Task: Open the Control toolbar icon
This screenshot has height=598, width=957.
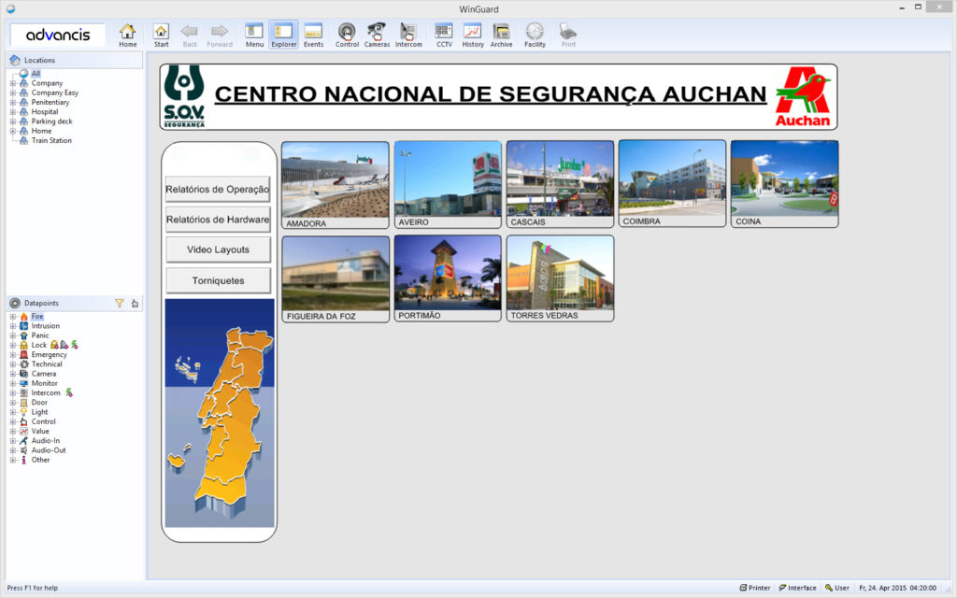Action: click(x=347, y=35)
